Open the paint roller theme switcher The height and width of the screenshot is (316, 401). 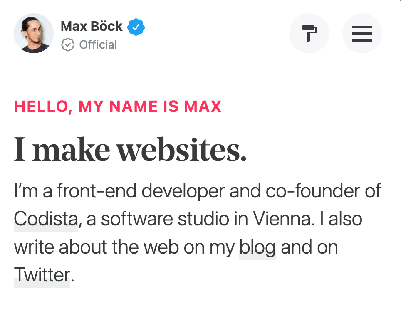pyautogui.click(x=309, y=33)
